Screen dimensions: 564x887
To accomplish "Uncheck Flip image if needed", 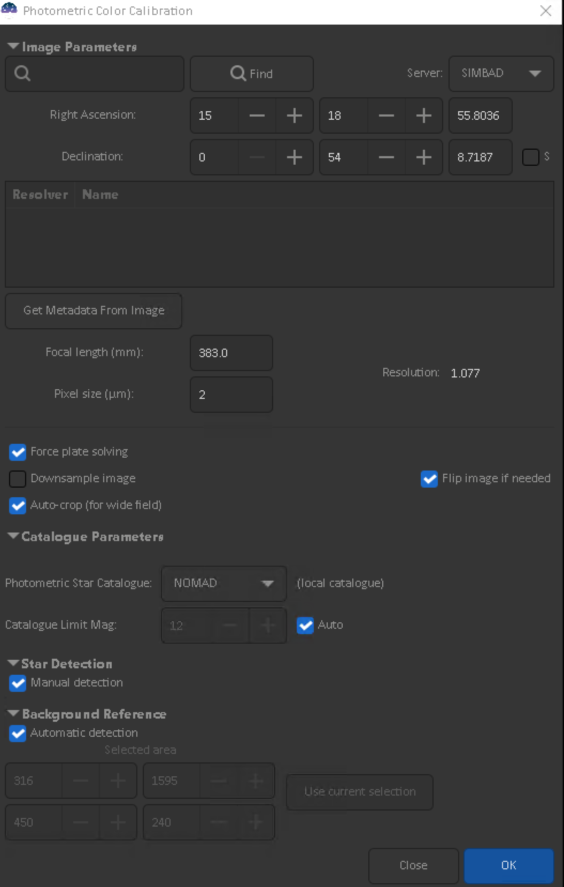I will pyautogui.click(x=429, y=479).
